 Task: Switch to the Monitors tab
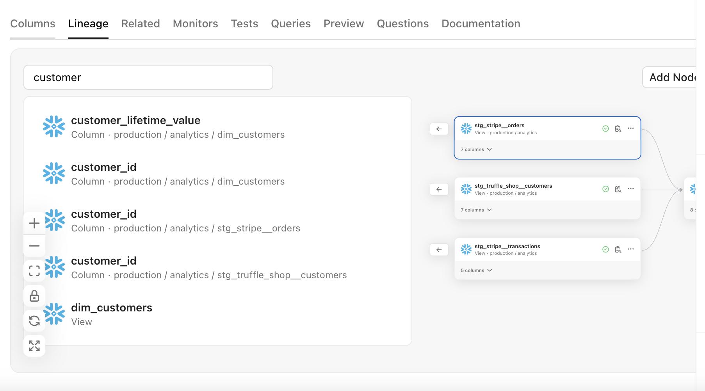195,24
